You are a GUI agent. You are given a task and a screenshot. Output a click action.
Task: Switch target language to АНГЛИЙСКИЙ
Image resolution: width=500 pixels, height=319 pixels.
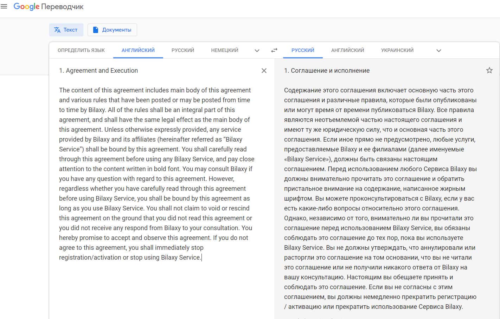[348, 50]
